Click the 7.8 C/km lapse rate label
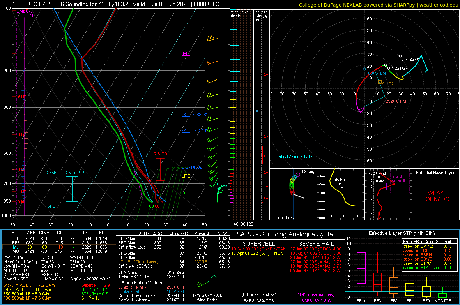The image size is (460, 305). (x=162, y=154)
